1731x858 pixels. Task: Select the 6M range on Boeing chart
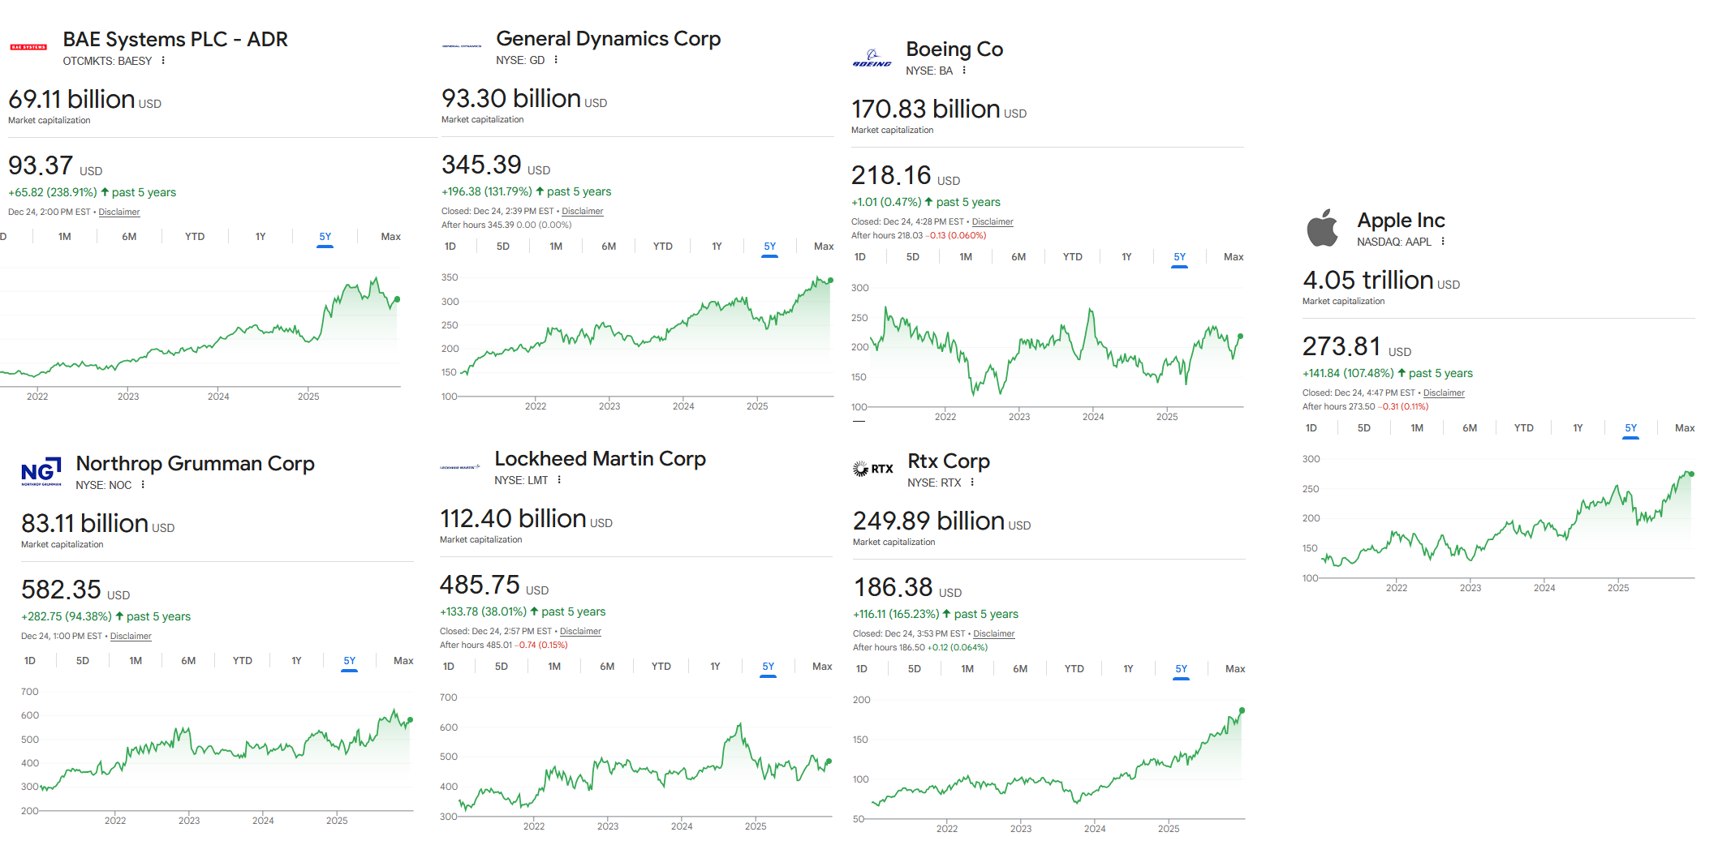pos(1018,257)
